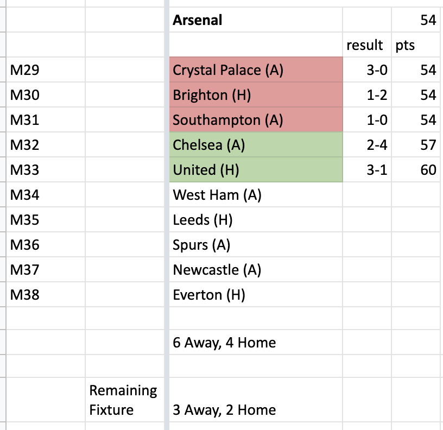The image size is (443, 430).
Task: Select the Newcastle (A) fixture cell
Action: 256,269
